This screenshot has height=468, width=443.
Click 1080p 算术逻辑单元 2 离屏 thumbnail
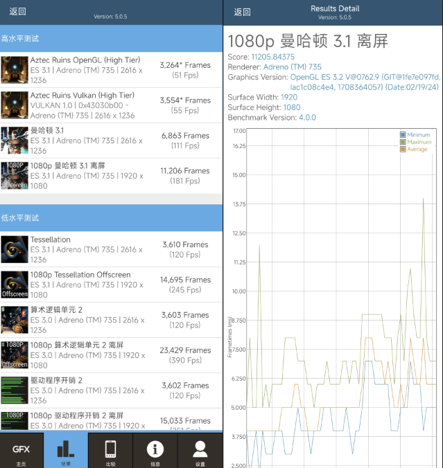[x=15, y=355]
